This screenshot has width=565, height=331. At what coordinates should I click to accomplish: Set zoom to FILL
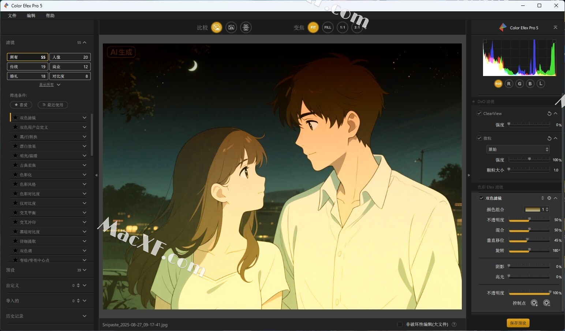click(328, 27)
